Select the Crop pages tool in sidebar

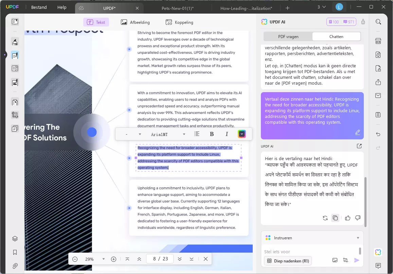[x=15, y=115]
